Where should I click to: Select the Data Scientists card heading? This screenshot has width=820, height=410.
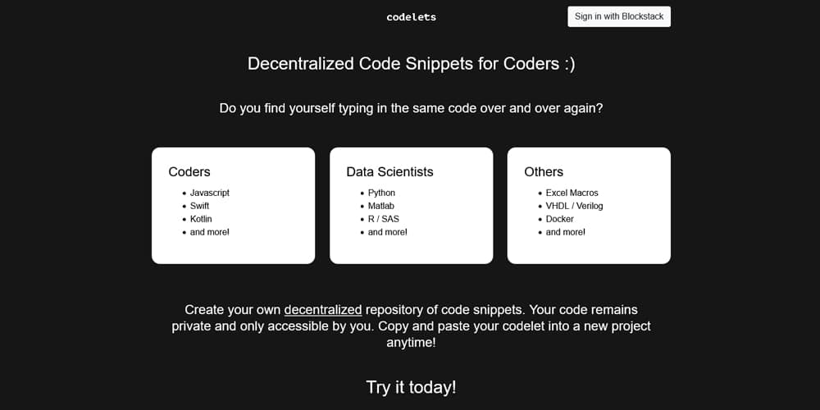[x=389, y=172]
